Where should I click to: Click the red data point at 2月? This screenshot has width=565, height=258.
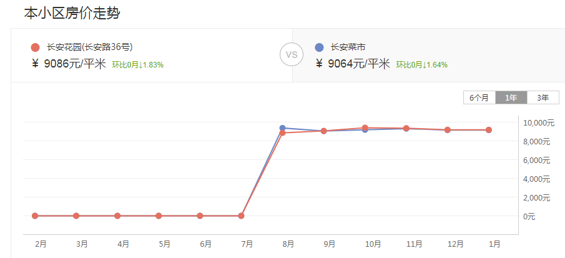point(35,216)
